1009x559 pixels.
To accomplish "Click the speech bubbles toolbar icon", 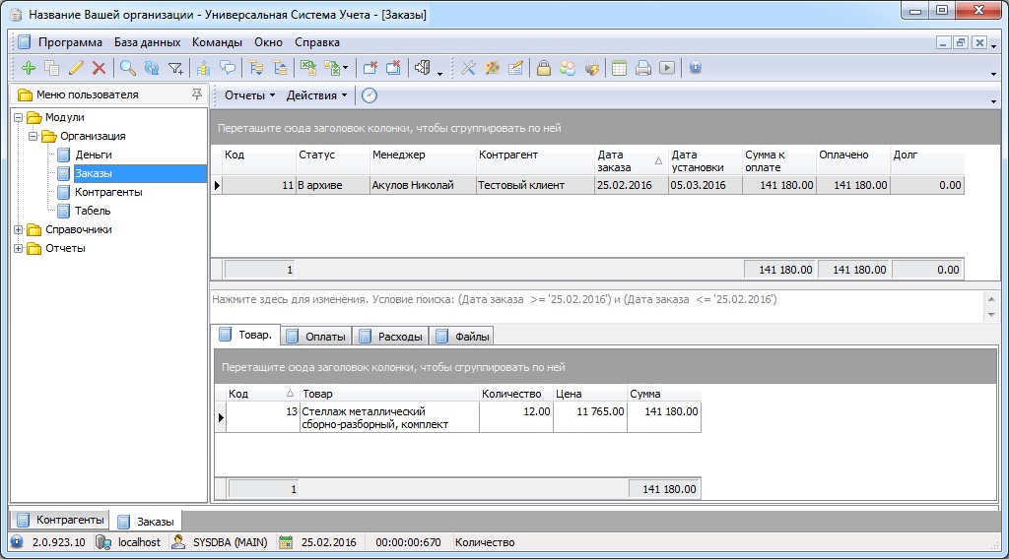I will pos(228,68).
